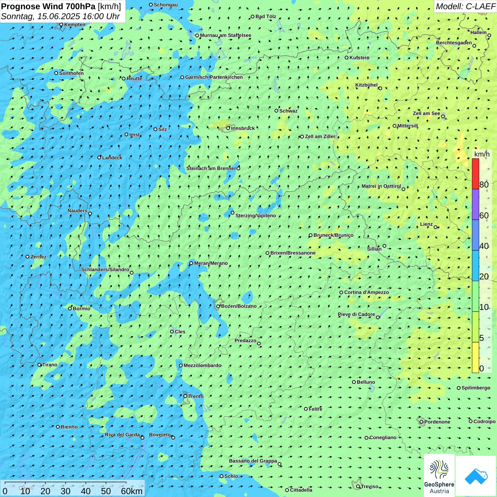Click the 'Matrei in Osttirol' label

pyautogui.click(x=381, y=186)
